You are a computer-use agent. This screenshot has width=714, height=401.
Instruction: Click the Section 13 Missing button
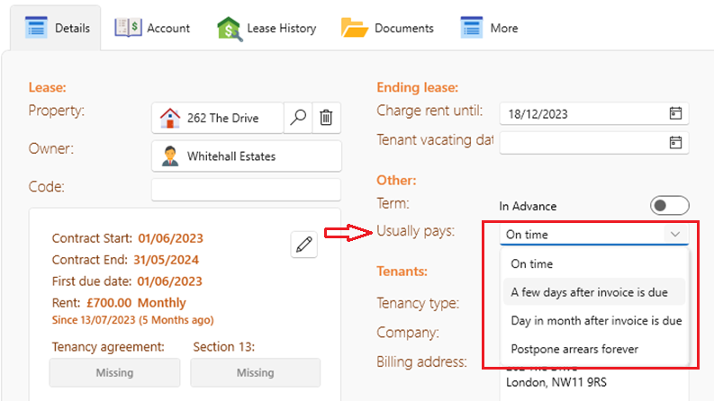pos(256,373)
